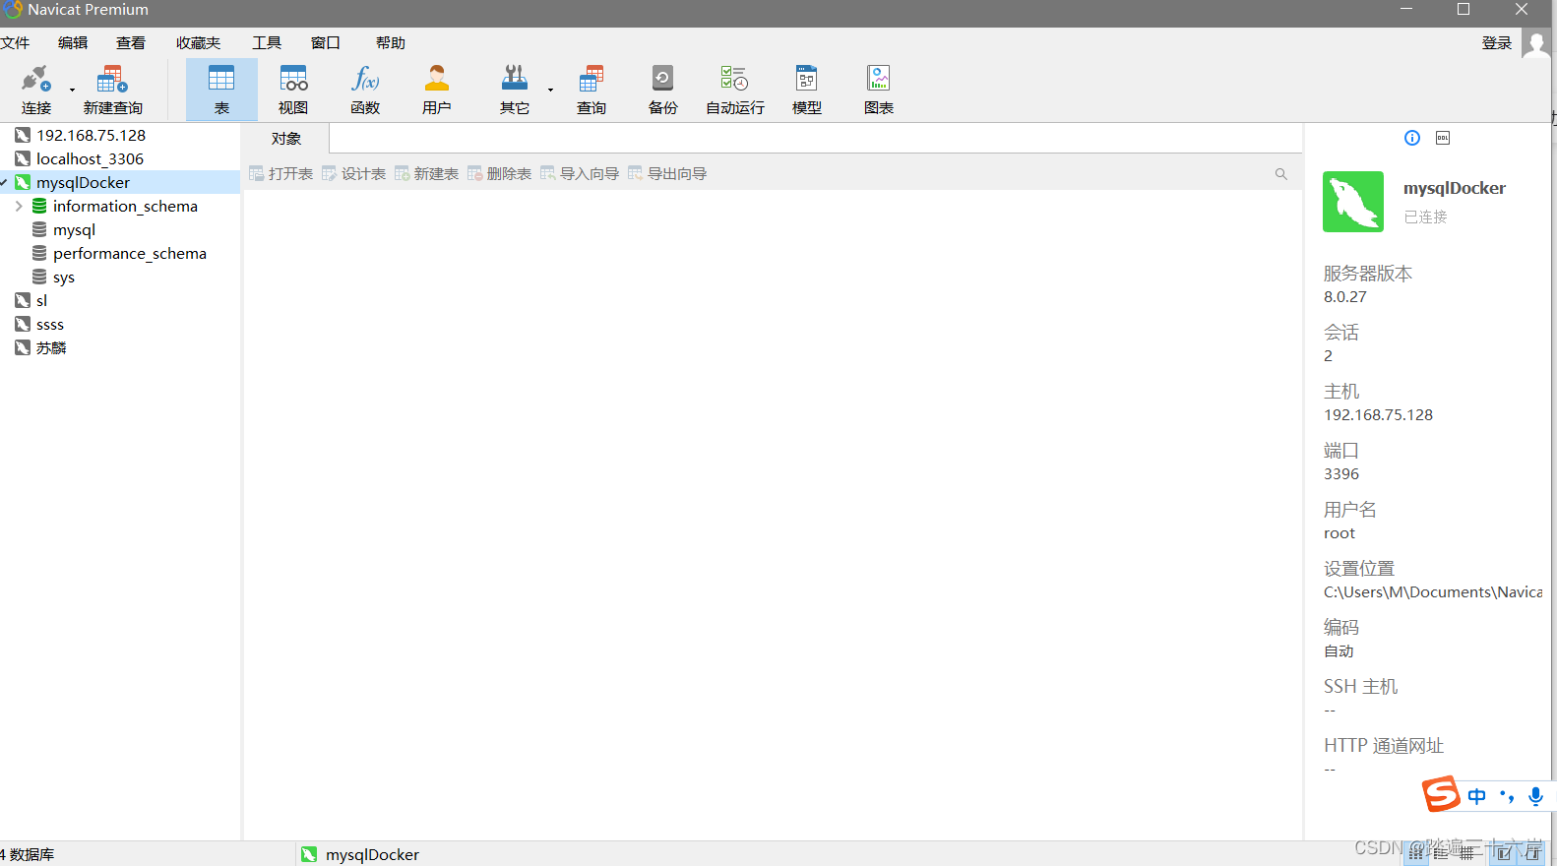The height and width of the screenshot is (866, 1557).
Task: Switch to list view in status bar
Action: click(1442, 853)
